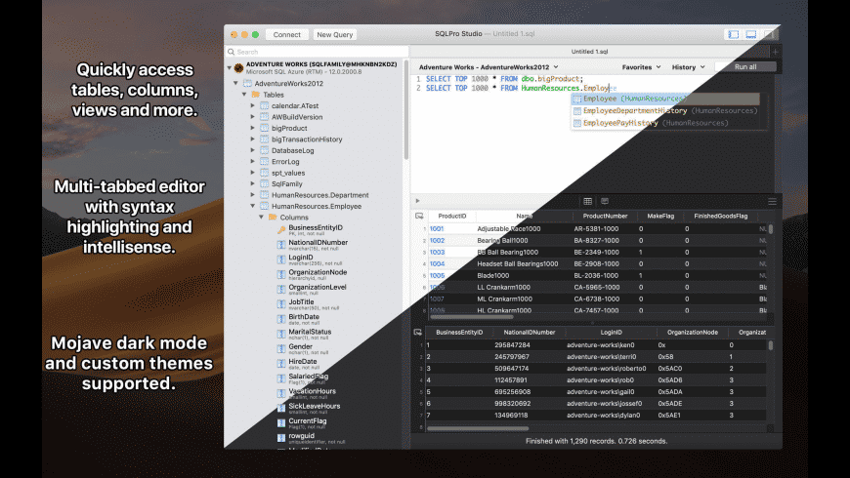Click the NationalIDNumber column icon
850x478 pixels.
click(x=281, y=245)
